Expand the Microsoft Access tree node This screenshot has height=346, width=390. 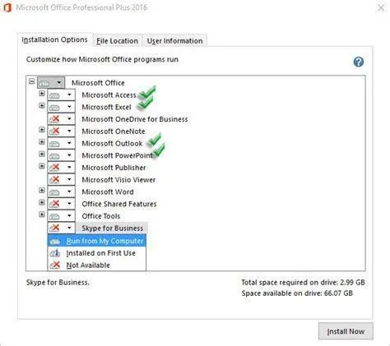(42, 94)
